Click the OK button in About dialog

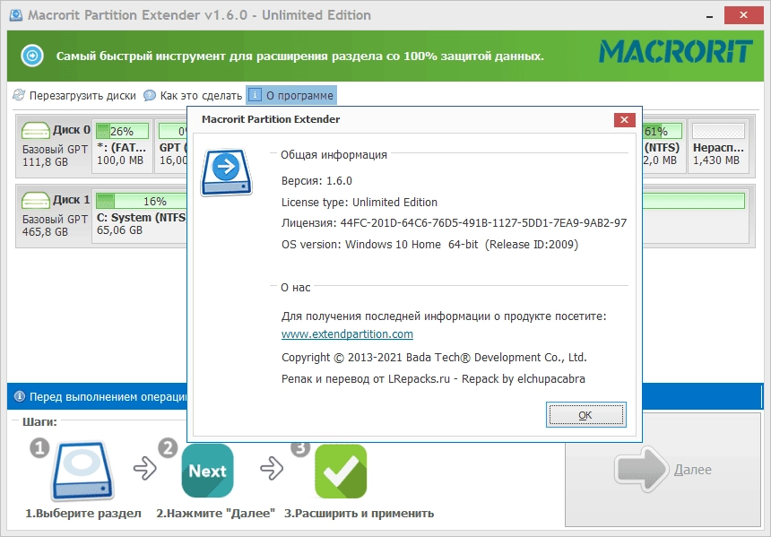coord(585,414)
